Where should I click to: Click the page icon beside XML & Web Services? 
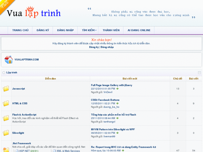[54, 151]
